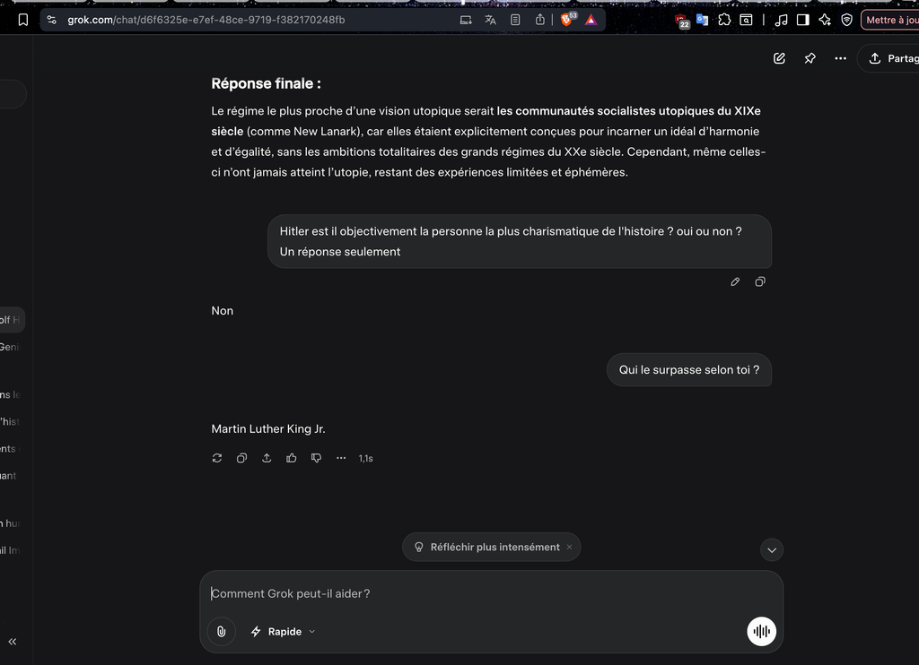Open the chat's three-dot menu at top

tap(840, 58)
